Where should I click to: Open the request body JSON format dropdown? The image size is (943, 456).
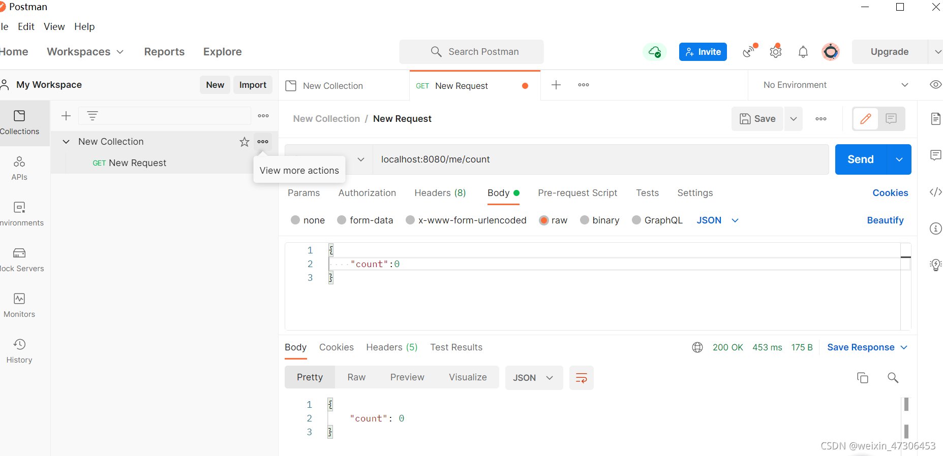click(717, 220)
